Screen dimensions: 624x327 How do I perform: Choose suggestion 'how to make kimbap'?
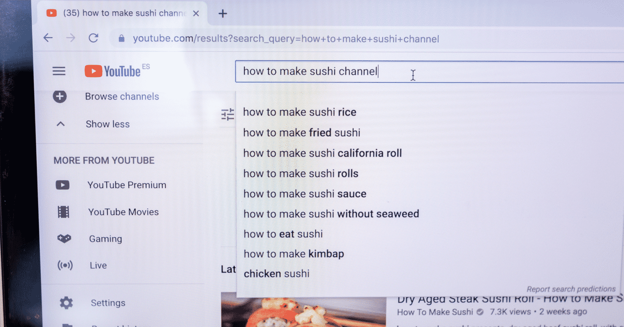tap(294, 254)
